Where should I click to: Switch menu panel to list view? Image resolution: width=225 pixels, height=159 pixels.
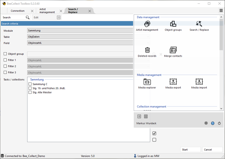click(139, 116)
